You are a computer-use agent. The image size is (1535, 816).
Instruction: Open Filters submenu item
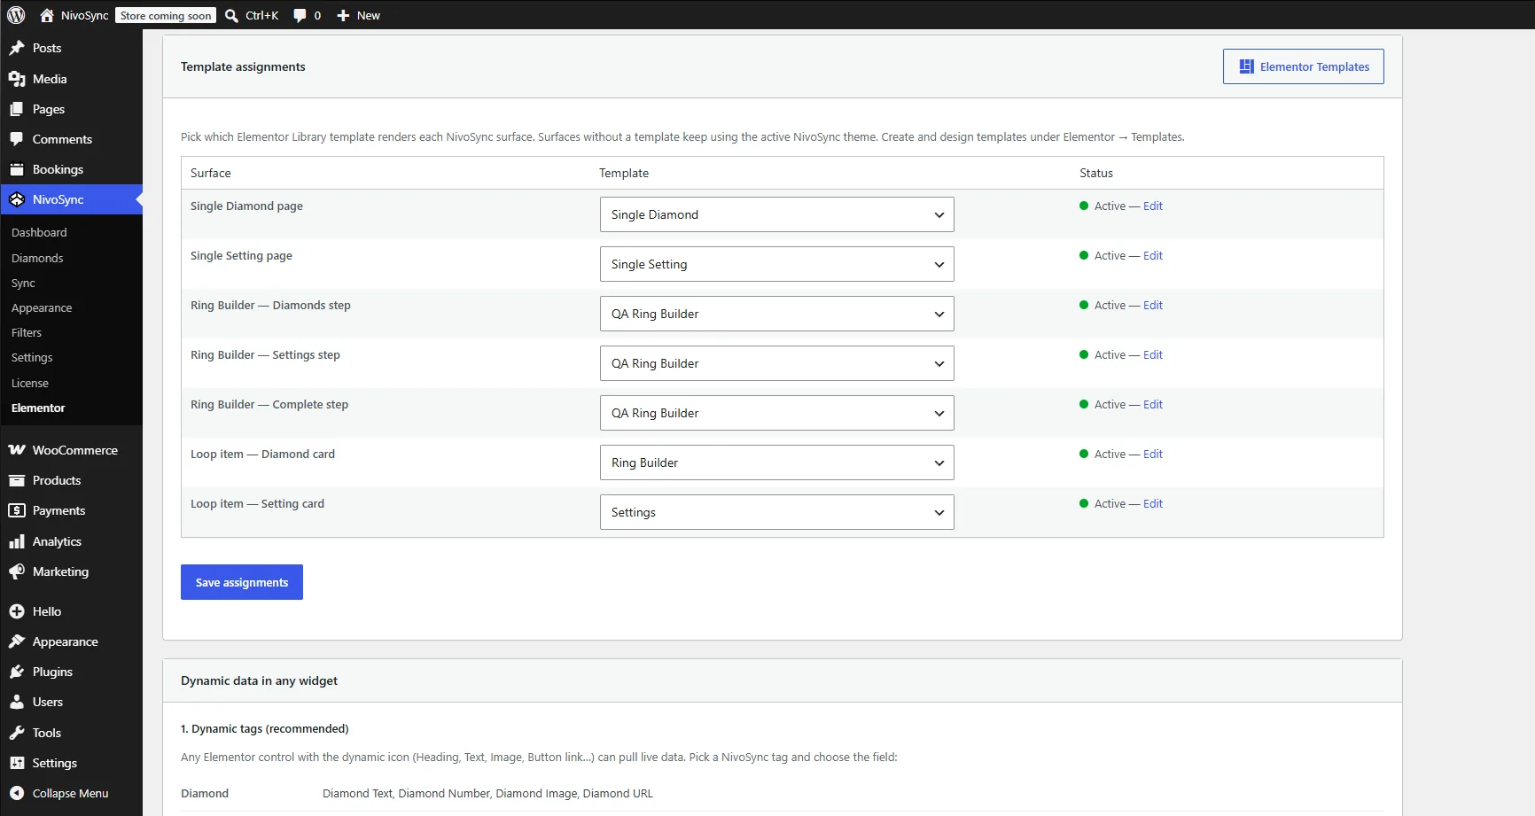(x=27, y=333)
